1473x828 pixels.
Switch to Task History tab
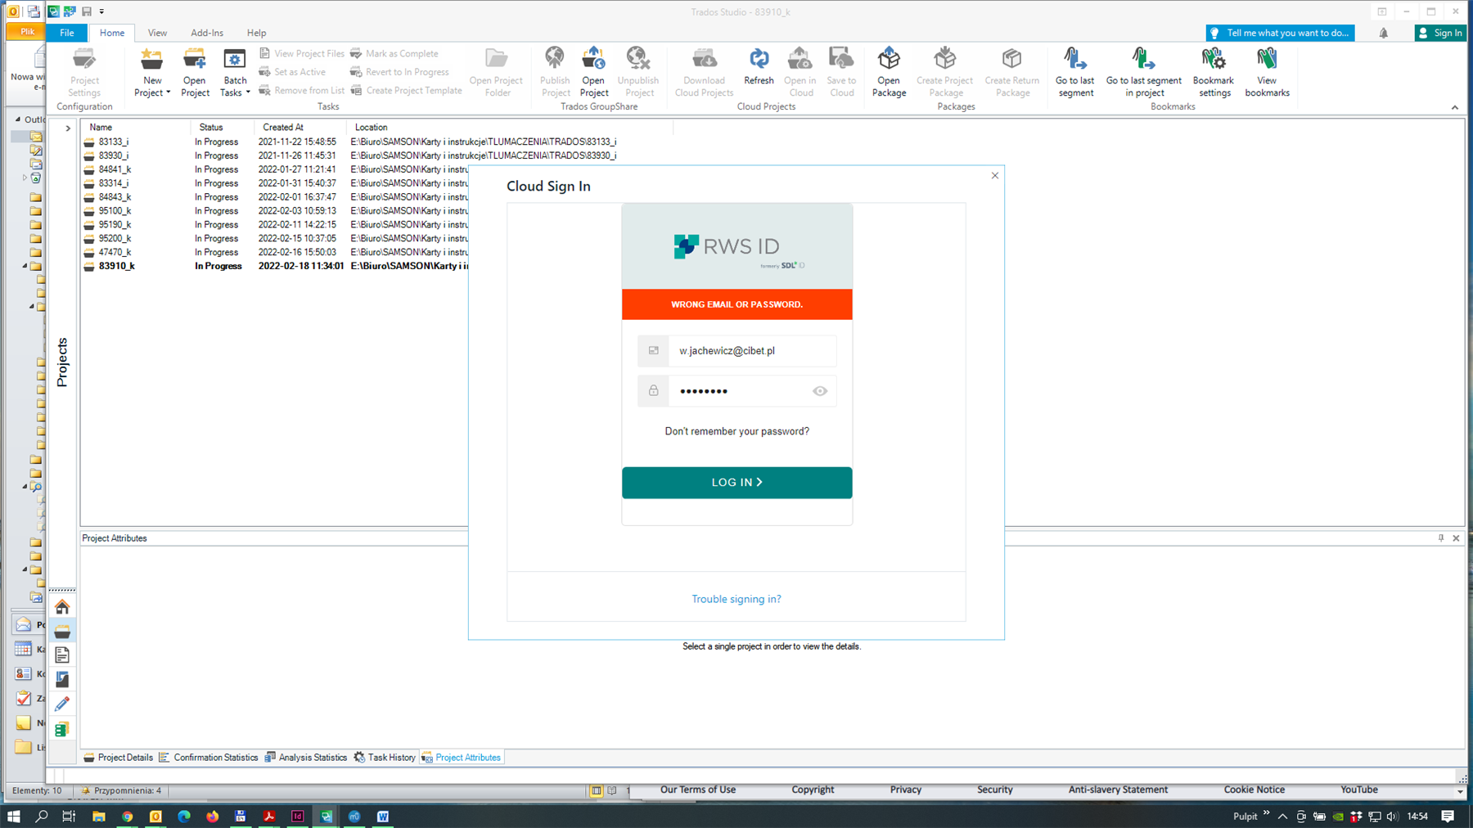click(x=385, y=758)
